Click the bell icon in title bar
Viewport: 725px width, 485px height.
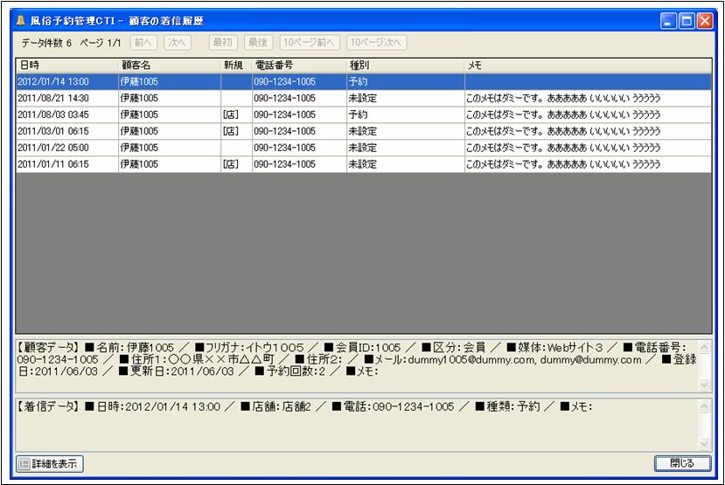tap(20, 21)
